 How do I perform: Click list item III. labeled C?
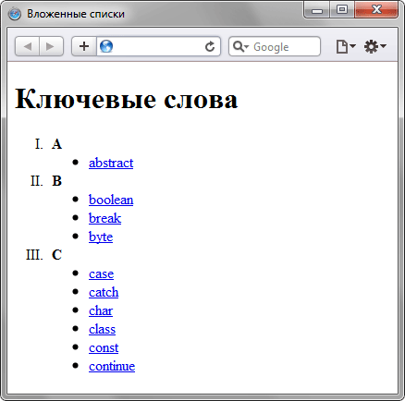[x=43, y=255]
